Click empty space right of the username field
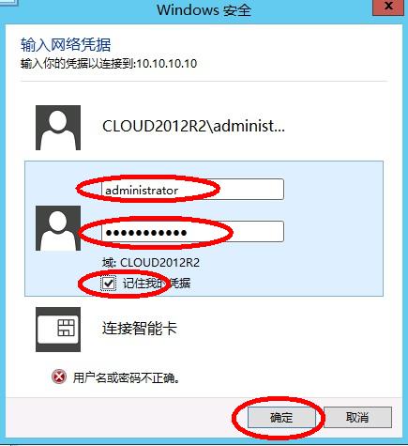 tap(333, 190)
